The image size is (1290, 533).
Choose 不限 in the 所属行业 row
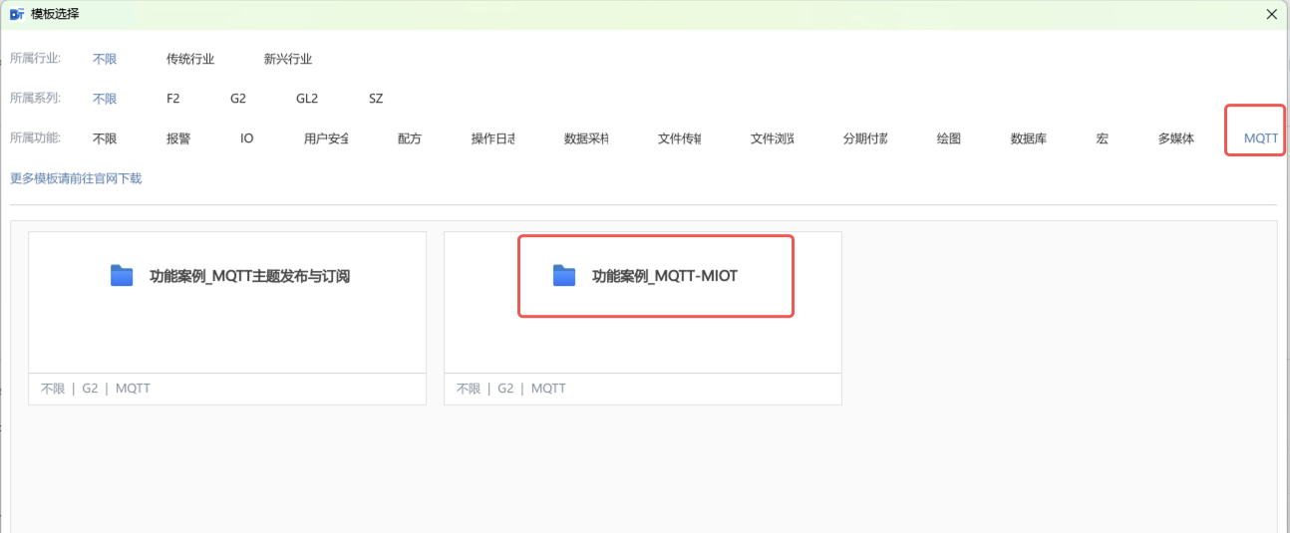pyautogui.click(x=105, y=59)
